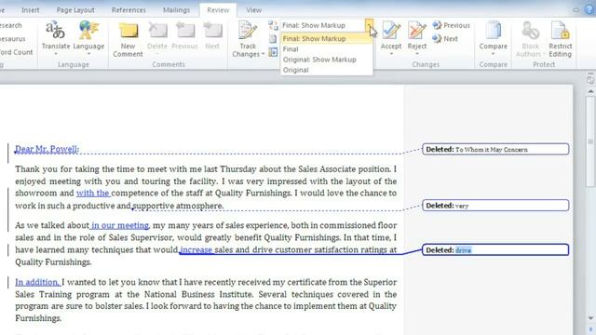Select the "Deleted: very" balloon
The height and width of the screenshot is (335, 596).
[x=495, y=206]
